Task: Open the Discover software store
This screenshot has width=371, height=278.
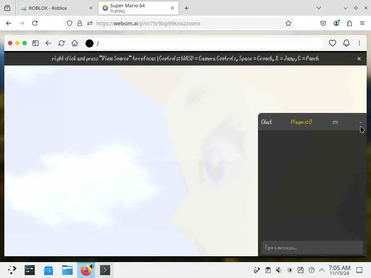Action: pos(49,270)
